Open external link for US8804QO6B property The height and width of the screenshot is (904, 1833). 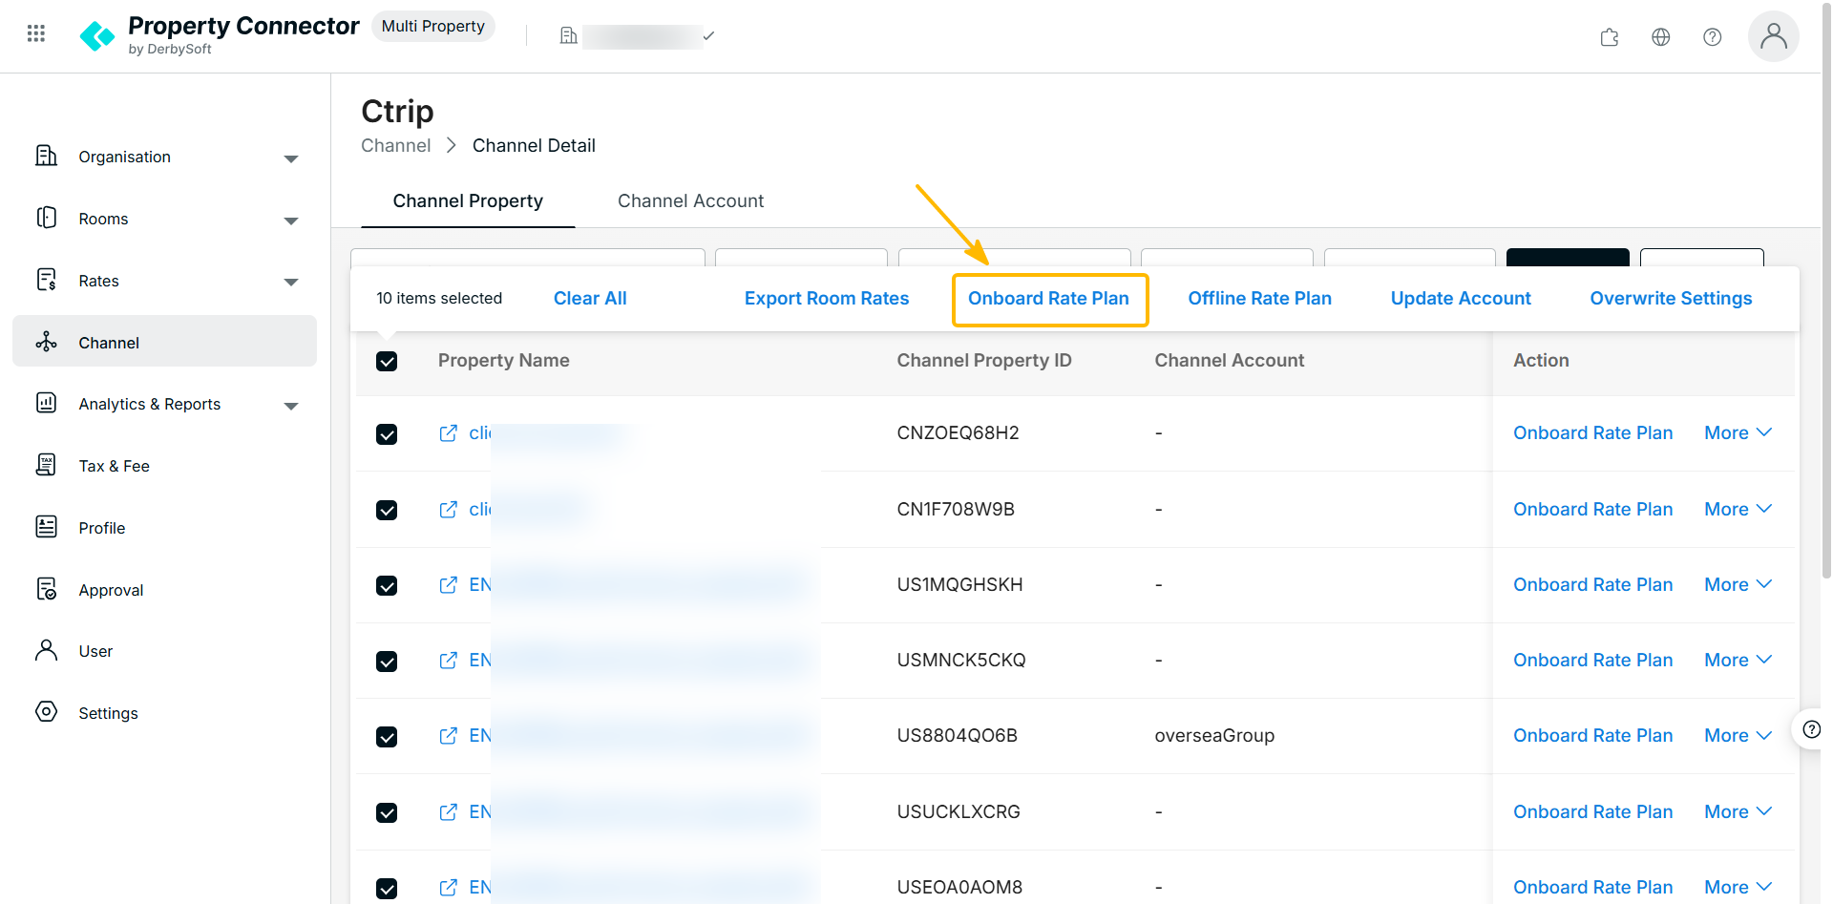click(448, 736)
